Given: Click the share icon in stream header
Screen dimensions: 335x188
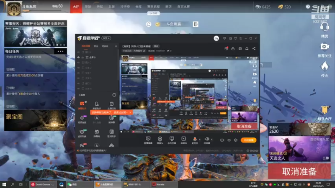Looking at the screenshot, I should (x=254, y=48).
